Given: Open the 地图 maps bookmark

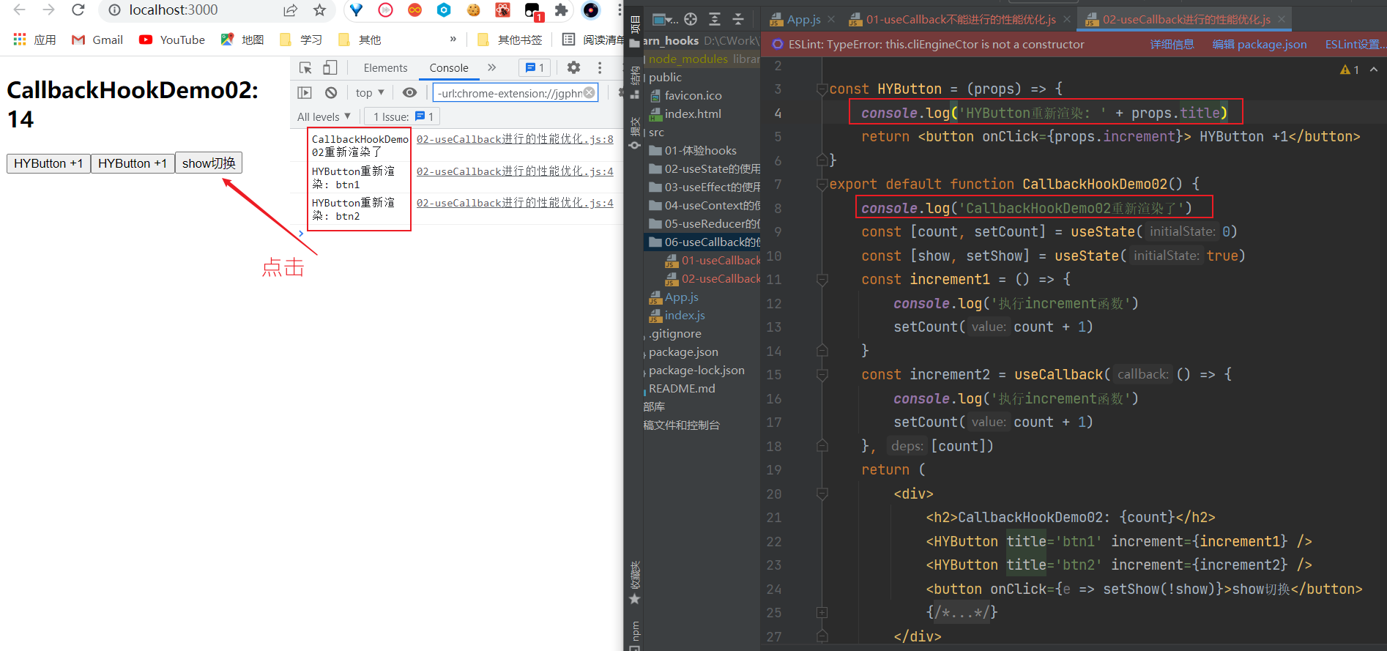Looking at the screenshot, I should (242, 40).
